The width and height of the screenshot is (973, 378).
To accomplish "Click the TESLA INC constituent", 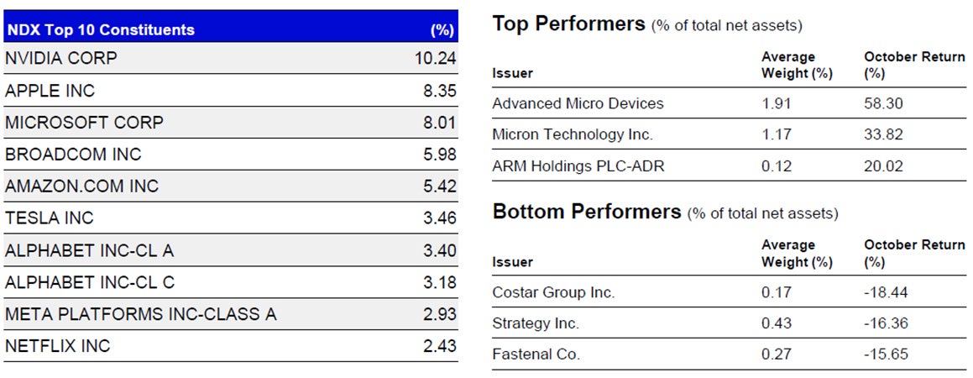I will (x=50, y=218).
